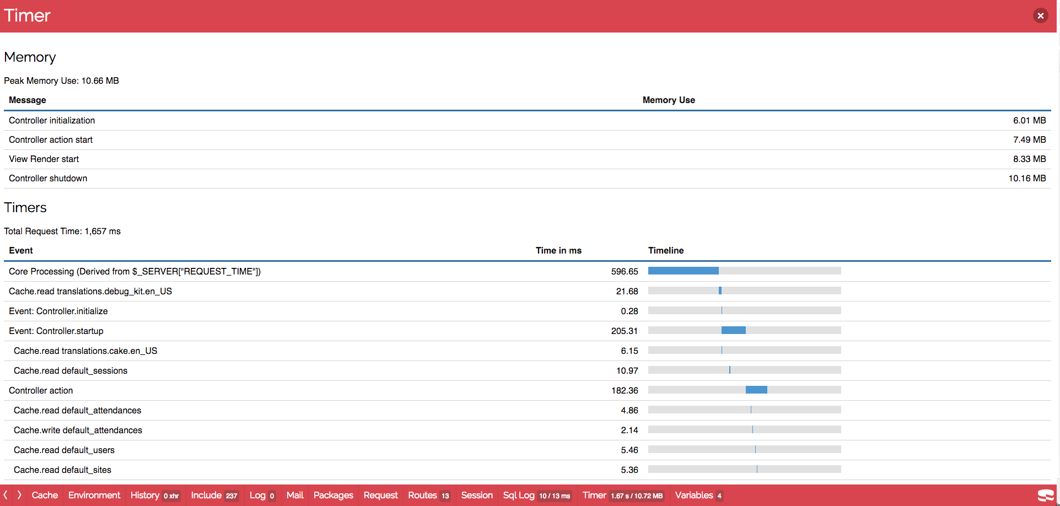Click the CakePHP DebugKit logo icon
Image resolution: width=1060 pixels, height=506 pixels.
point(1046,496)
